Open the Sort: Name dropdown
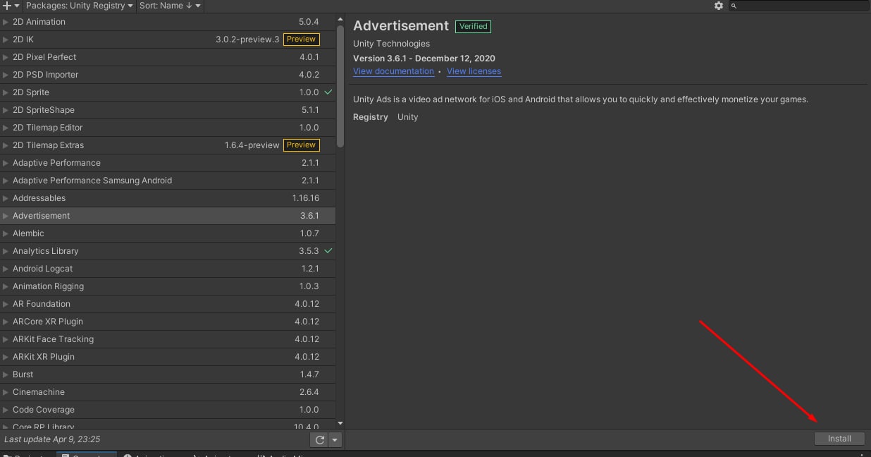871x457 pixels. [x=170, y=6]
